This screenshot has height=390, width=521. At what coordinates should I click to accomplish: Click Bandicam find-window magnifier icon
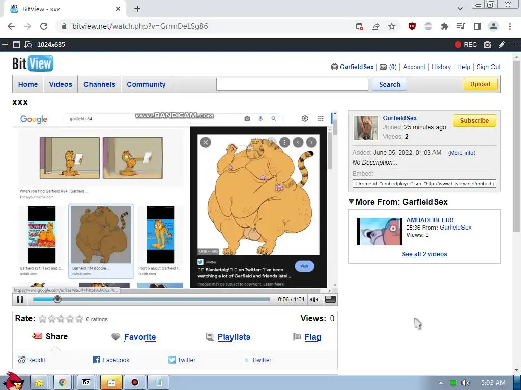28,45
